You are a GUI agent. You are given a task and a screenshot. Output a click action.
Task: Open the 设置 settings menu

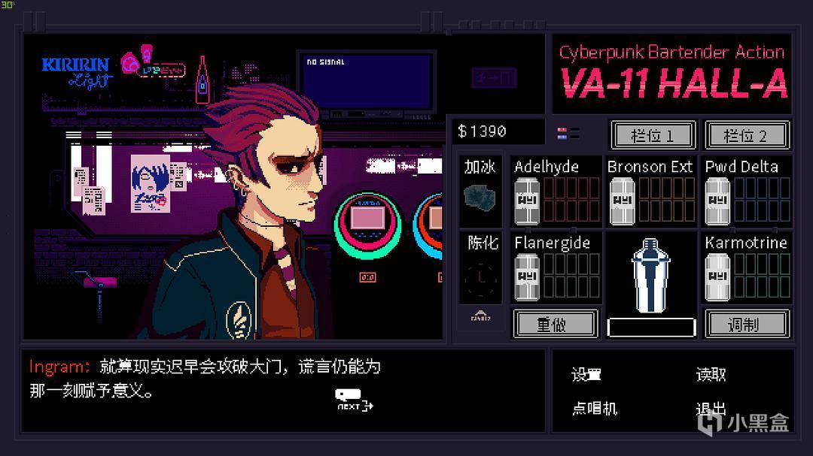click(x=586, y=374)
